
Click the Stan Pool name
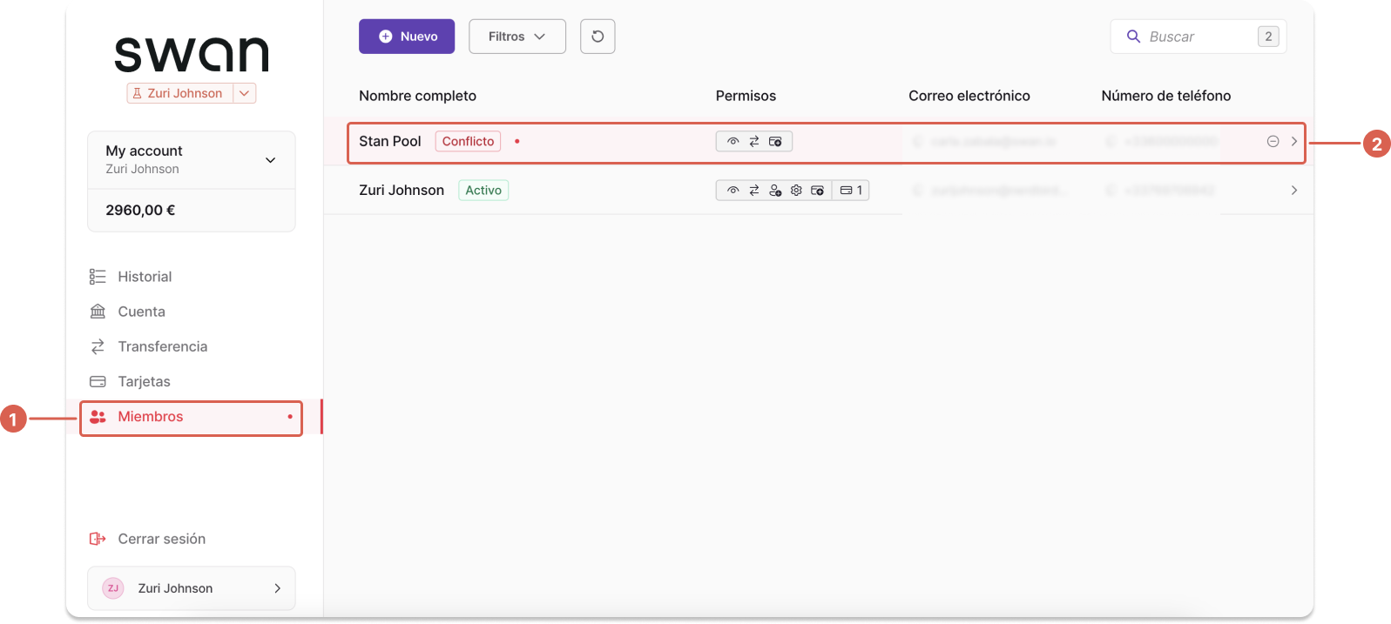[x=389, y=141]
